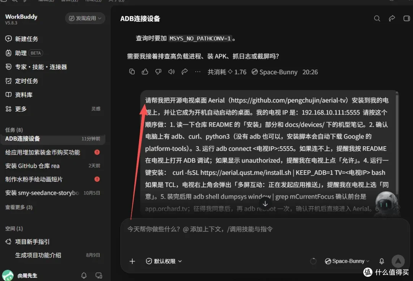Click the 空间 (1) section header
Image resolution: width=413 pixels, height=281 pixels.
pyautogui.click(x=14, y=229)
